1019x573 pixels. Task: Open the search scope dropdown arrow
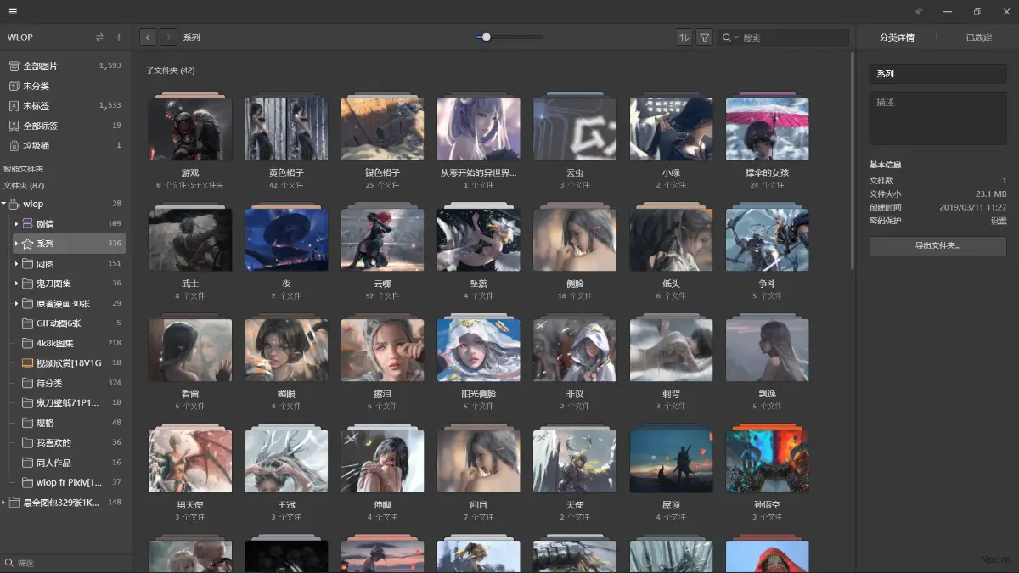point(736,37)
